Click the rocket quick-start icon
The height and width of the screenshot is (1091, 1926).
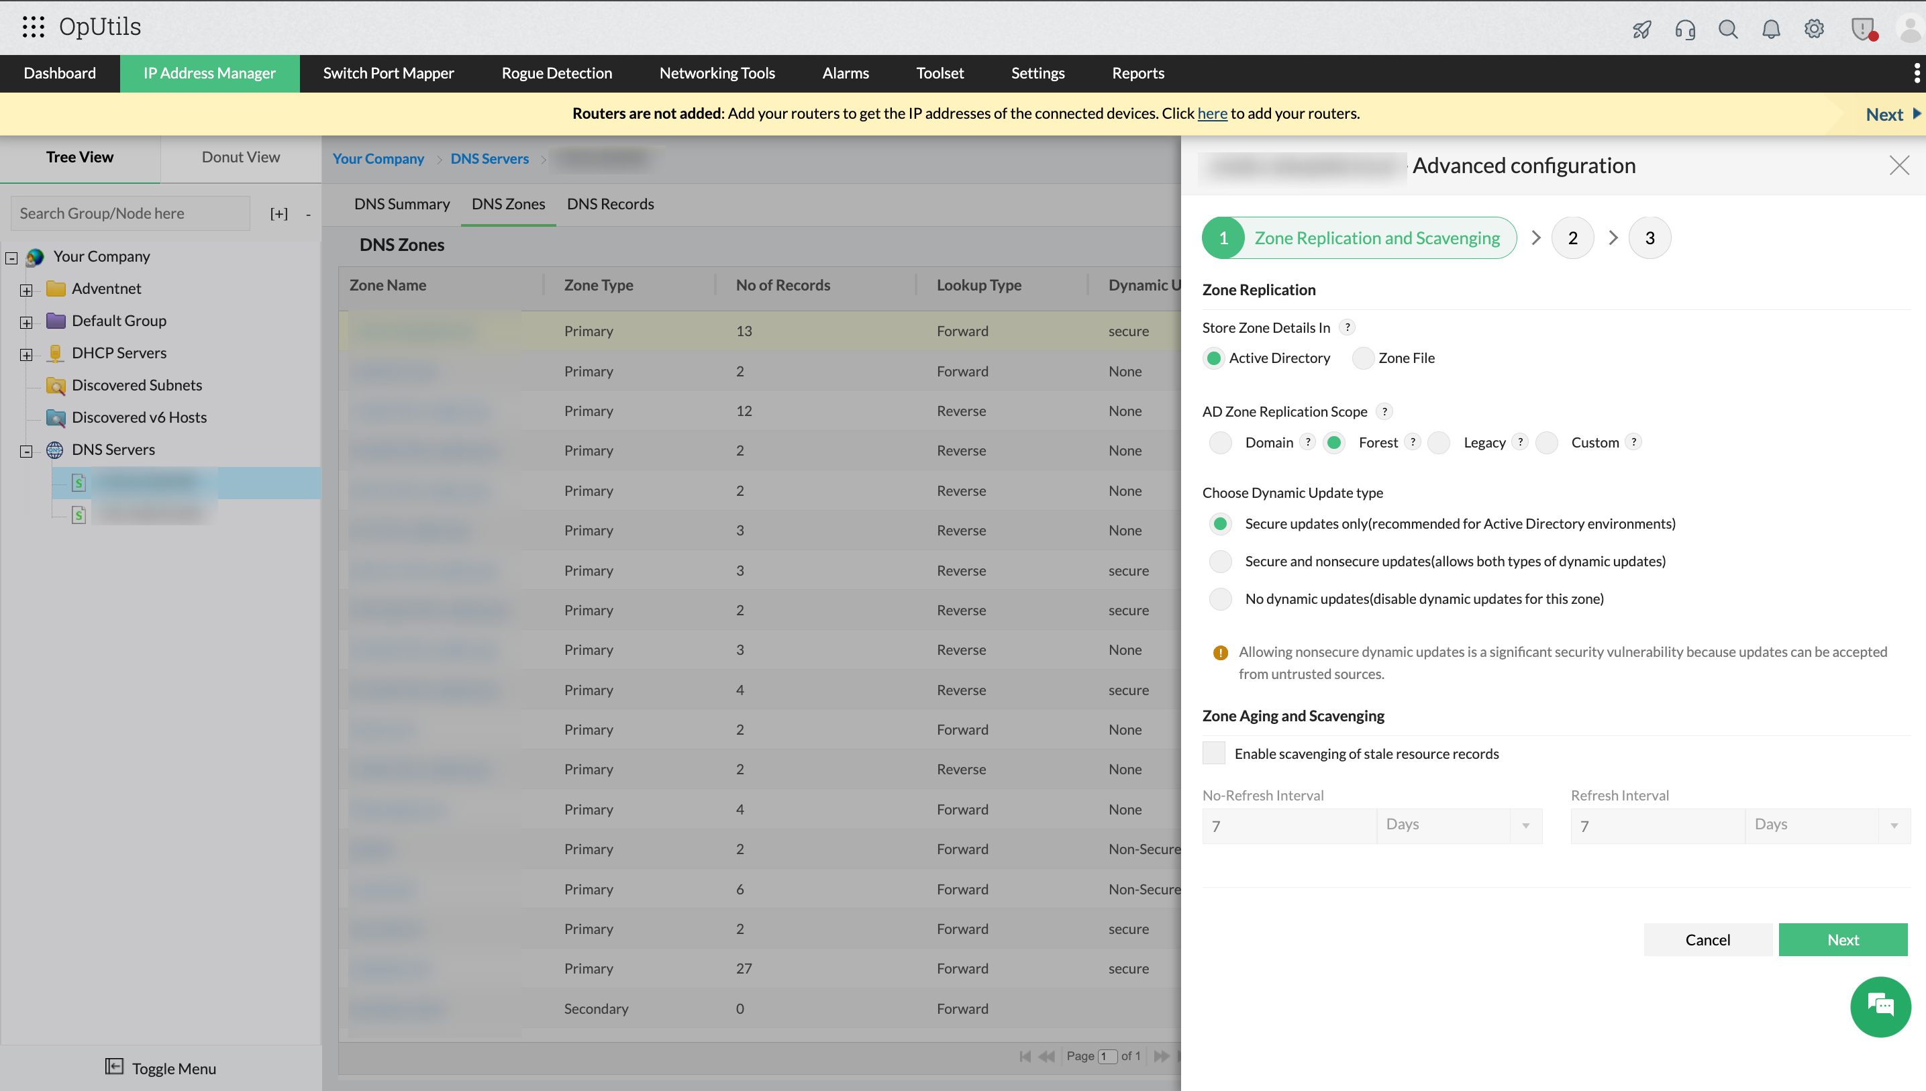point(1641,30)
